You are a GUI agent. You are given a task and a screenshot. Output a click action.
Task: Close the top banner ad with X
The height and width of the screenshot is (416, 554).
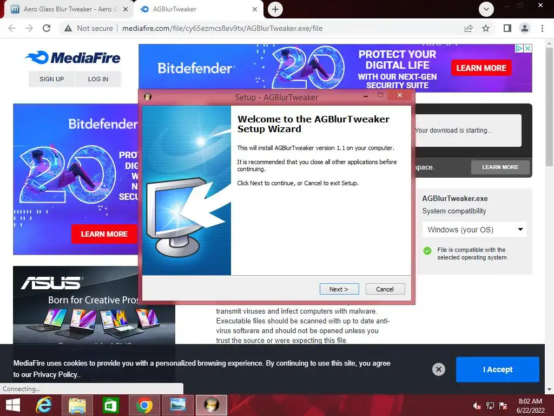click(x=527, y=48)
